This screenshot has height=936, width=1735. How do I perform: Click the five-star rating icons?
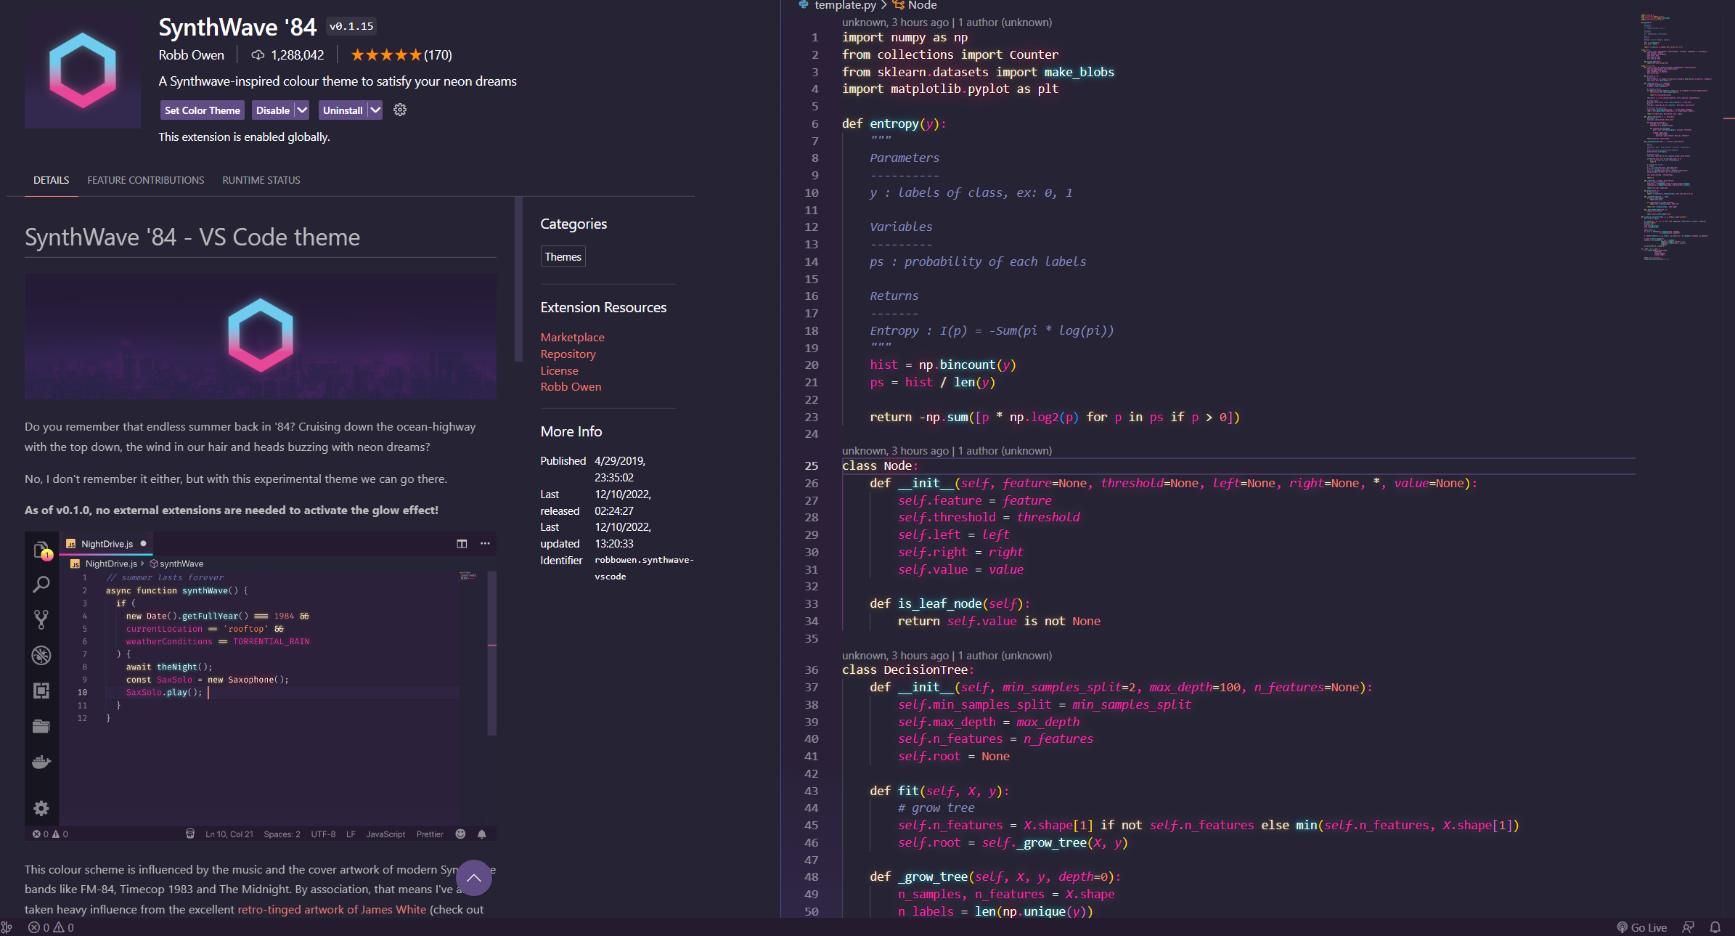[385, 55]
